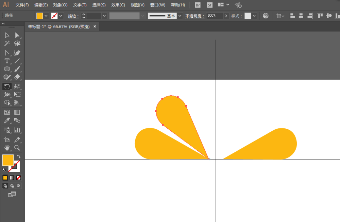Select the Scale tool
This screenshot has height=222, width=340.
coord(17,87)
